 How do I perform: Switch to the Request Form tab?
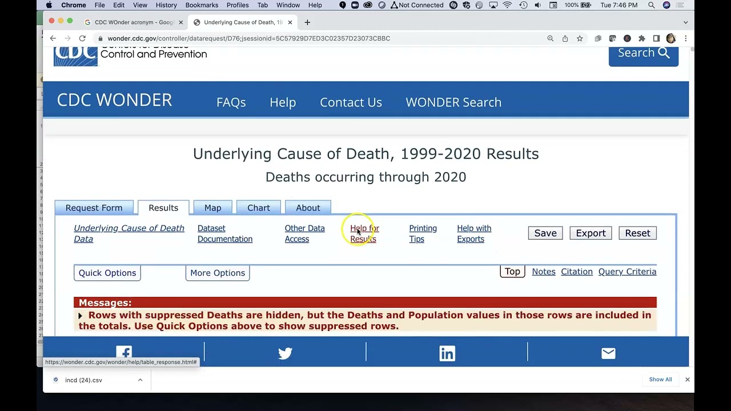pos(94,208)
